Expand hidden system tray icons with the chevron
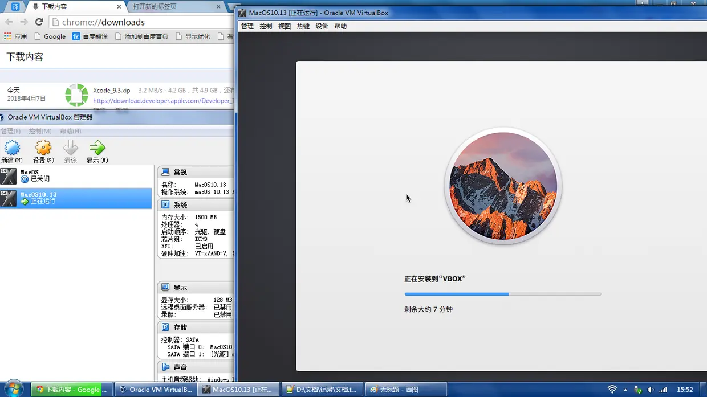 click(x=625, y=390)
